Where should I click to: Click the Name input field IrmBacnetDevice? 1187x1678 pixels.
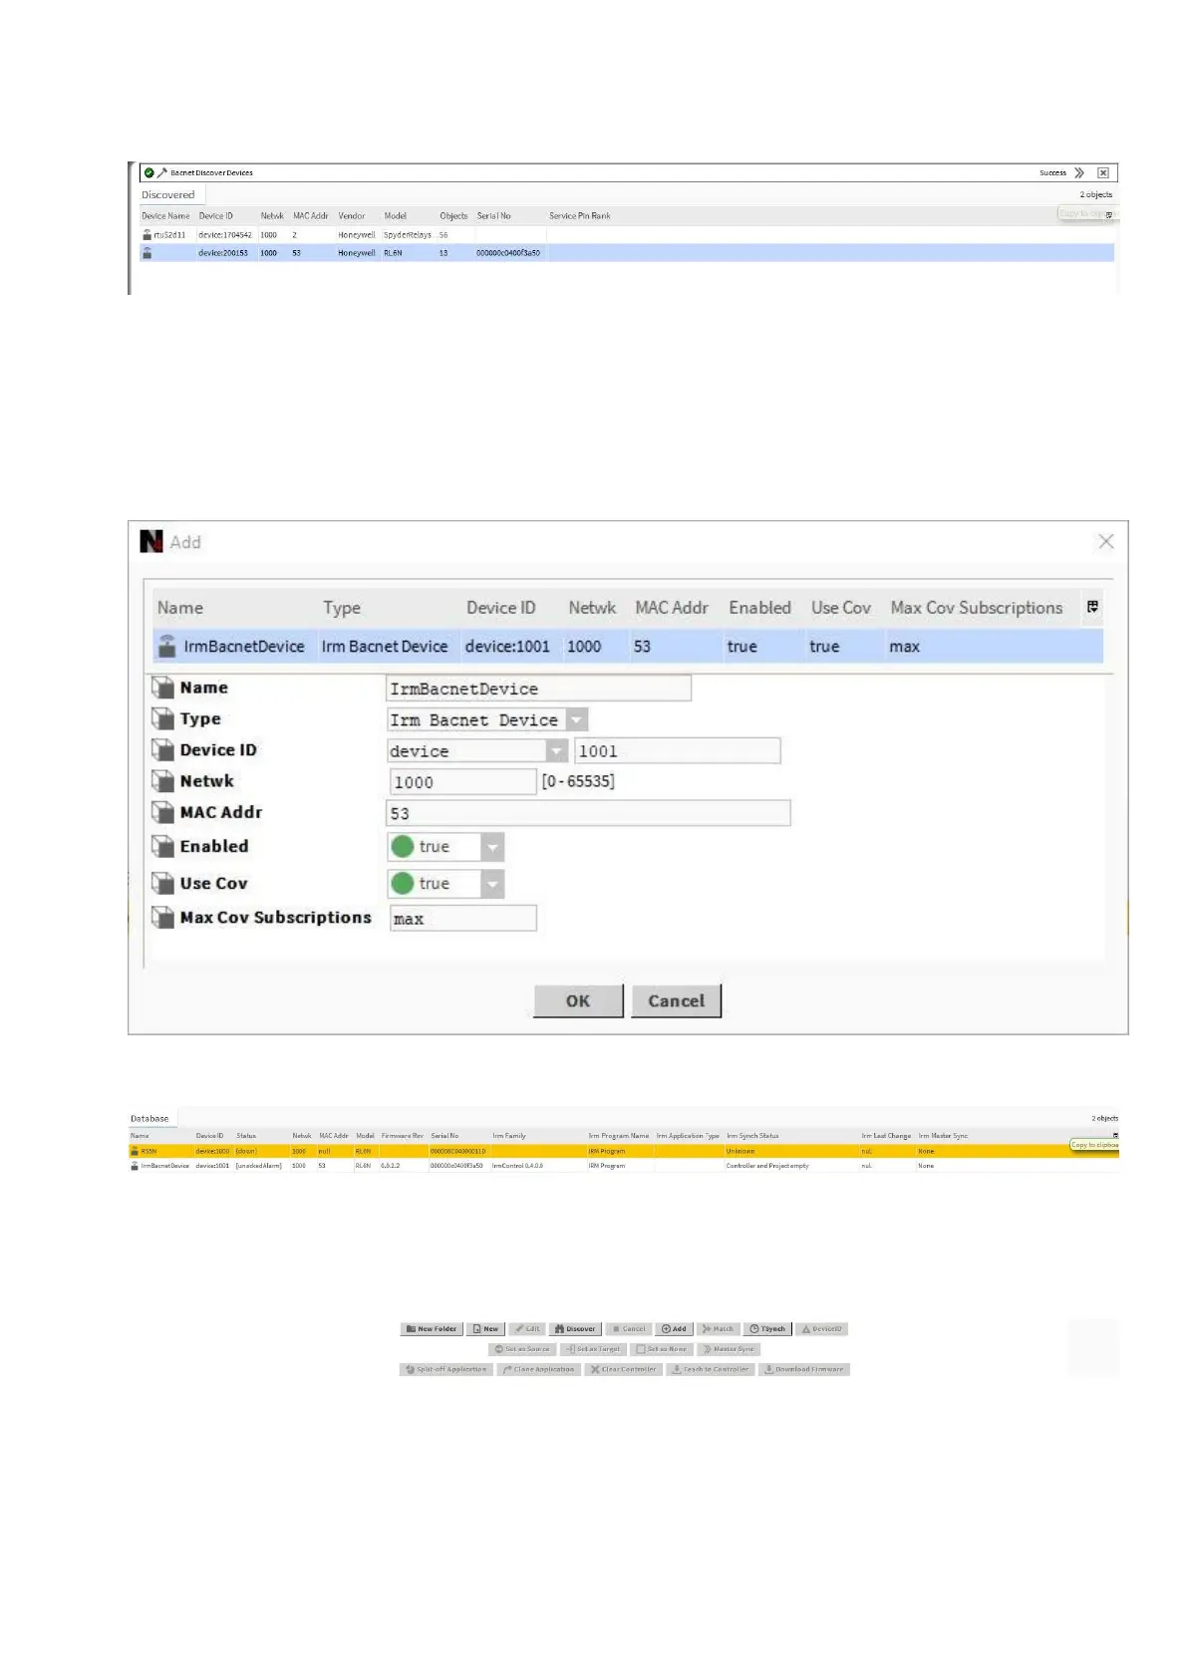tap(538, 689)
